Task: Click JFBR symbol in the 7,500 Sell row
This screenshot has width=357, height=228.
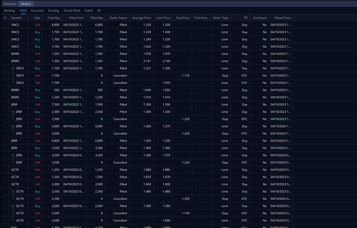Action: tap(14, 105)
